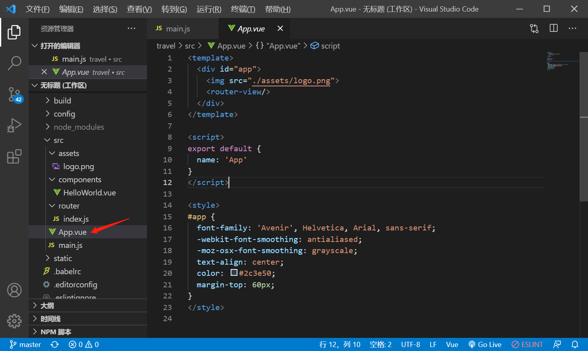Open the Extensions view icon
The width and height of the screenshot is (588, 351).
coord(14,156)
